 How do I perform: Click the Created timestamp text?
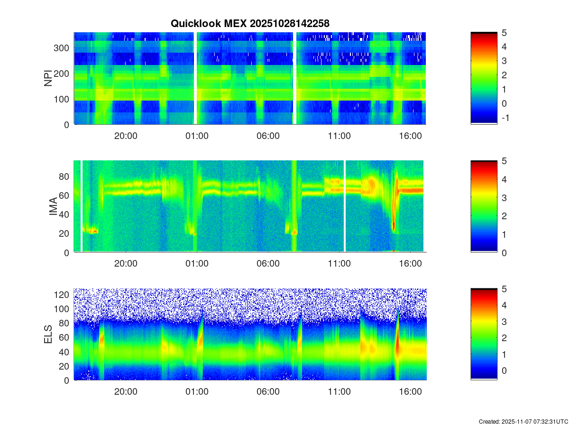pyautogui.click(x=523, y=421)
